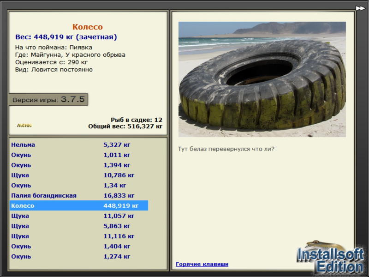
Task: Select the Щука 11,116 кг row
Action: point(79,236)
